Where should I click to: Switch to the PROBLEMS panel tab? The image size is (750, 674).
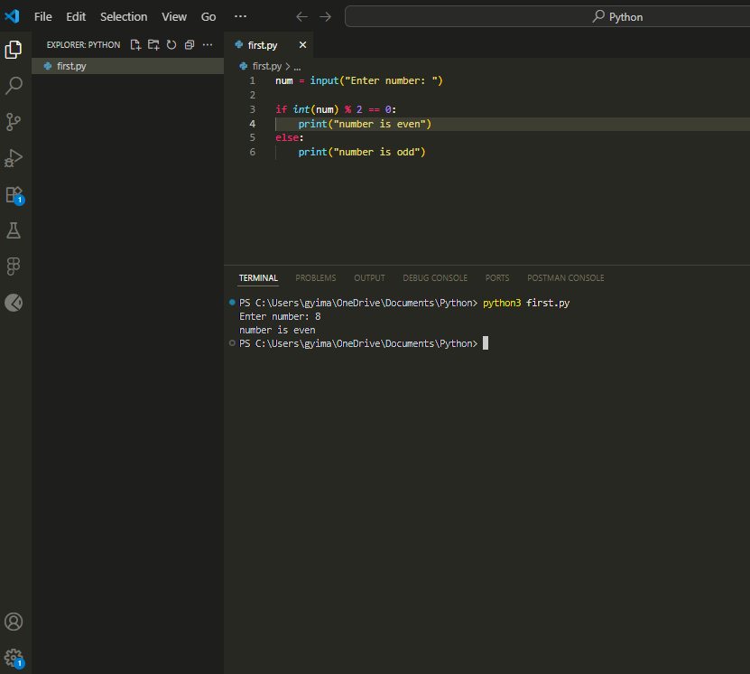click(316, 278)
